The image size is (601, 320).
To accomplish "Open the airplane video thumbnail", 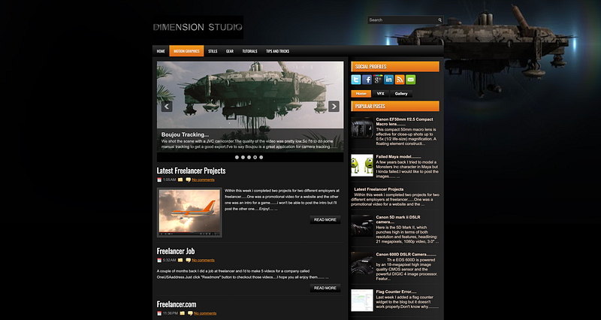I will coord(189,213).
